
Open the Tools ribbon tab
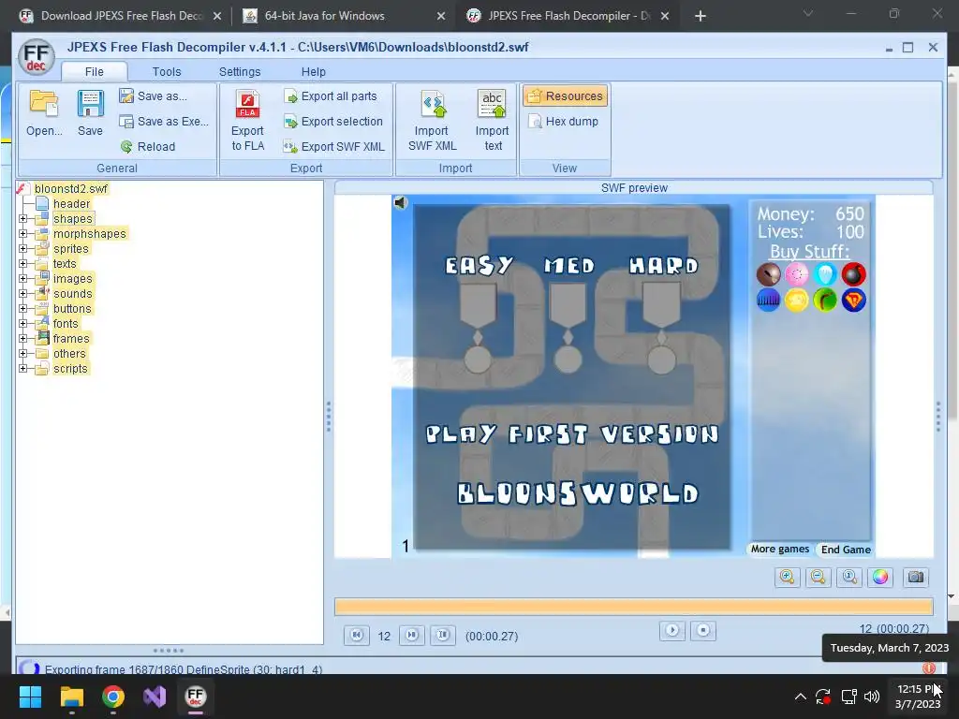[x=167, y=71]
